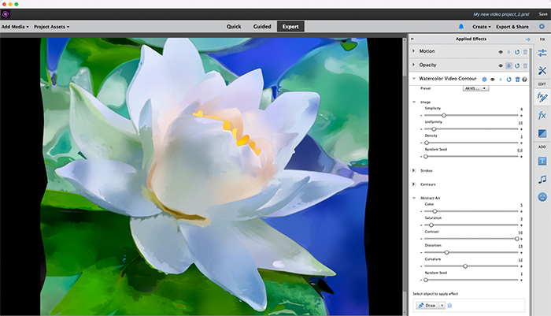Viewport: 551px width, 316px height.
Task: Hide the Watercolor Video Contour effect
Action: click(492, 79)
